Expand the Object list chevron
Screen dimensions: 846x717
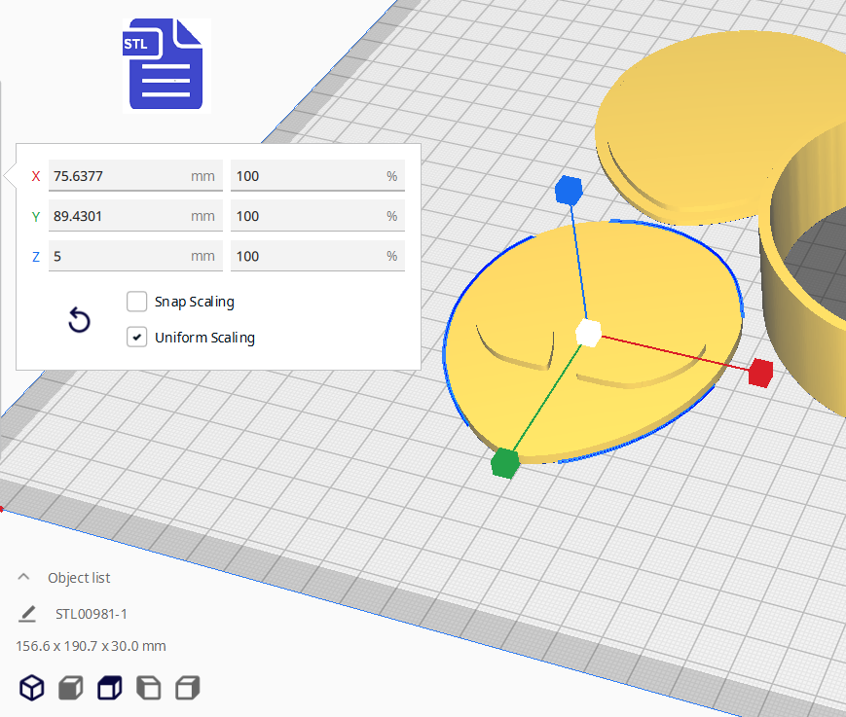(x=24, y=577)
